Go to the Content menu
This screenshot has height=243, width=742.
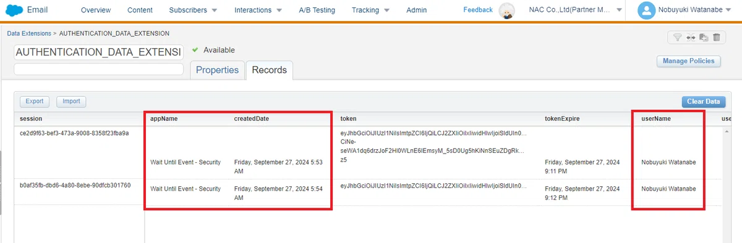(x=140, y=10)
